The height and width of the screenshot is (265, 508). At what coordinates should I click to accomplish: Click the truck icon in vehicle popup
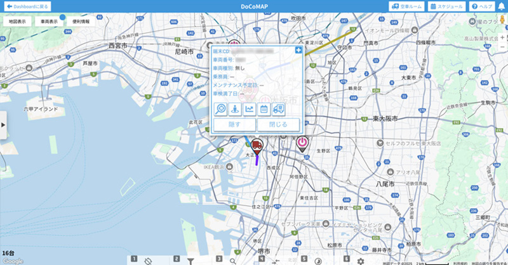278,109
